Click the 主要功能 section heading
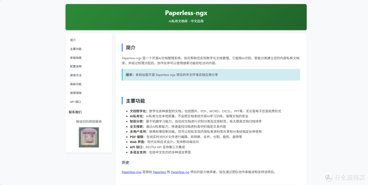Screen dimensions: 368x185 pos(135,101)
